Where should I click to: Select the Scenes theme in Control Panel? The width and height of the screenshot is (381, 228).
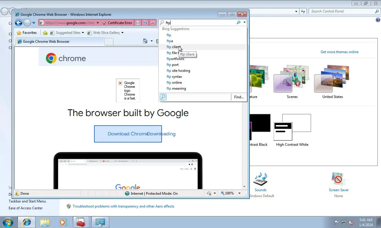tap(292, 82)
